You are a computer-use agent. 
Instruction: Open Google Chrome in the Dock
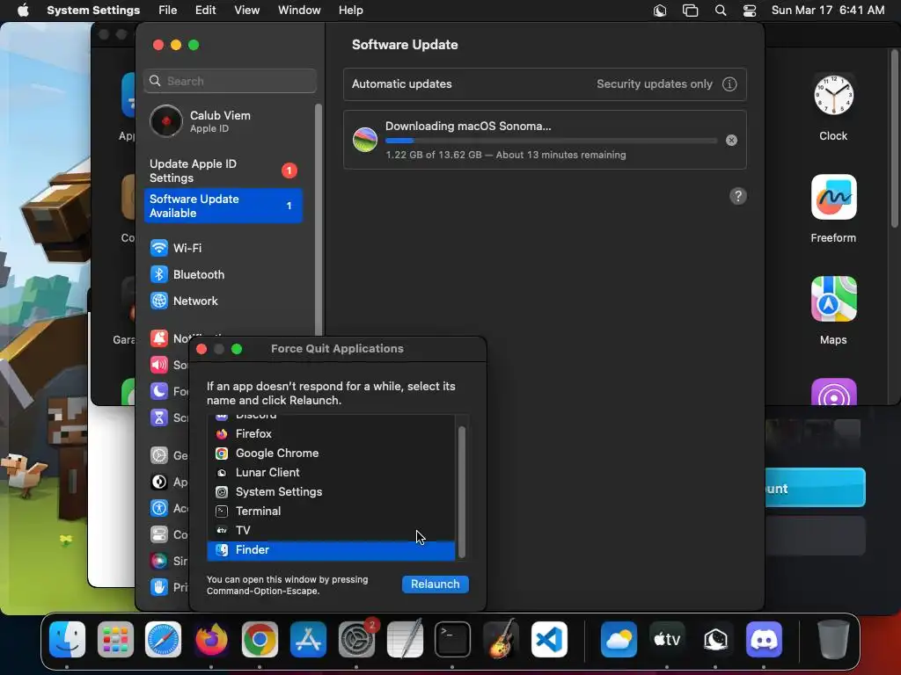pyautogui.click(x=260, y=639)
